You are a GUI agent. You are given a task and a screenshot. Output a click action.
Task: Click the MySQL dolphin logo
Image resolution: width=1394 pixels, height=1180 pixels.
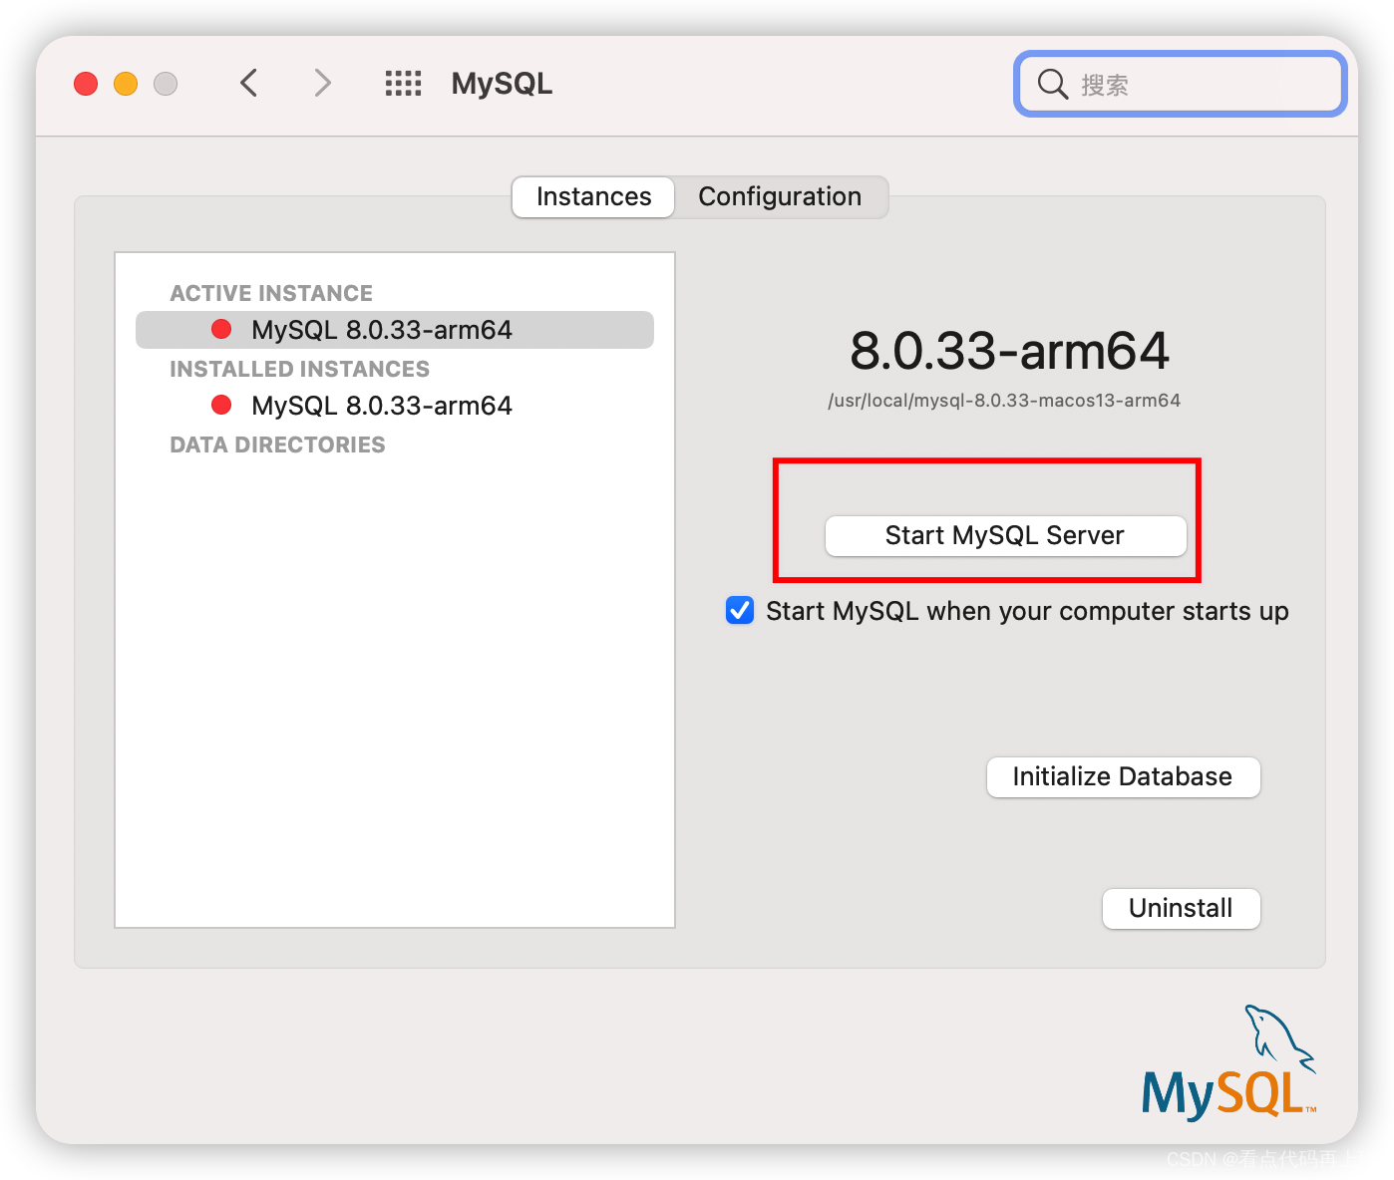point(1229,1061)
